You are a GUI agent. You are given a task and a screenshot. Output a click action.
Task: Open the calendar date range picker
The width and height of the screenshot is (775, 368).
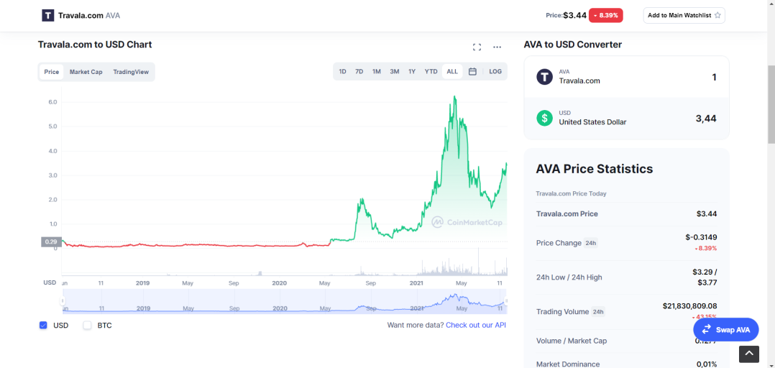(x=472, y=72)
